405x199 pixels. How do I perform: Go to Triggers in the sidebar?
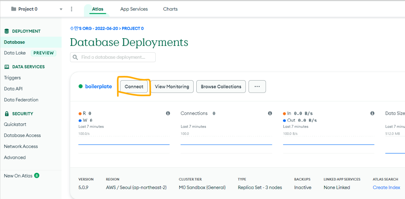click(x=12, y=78)
